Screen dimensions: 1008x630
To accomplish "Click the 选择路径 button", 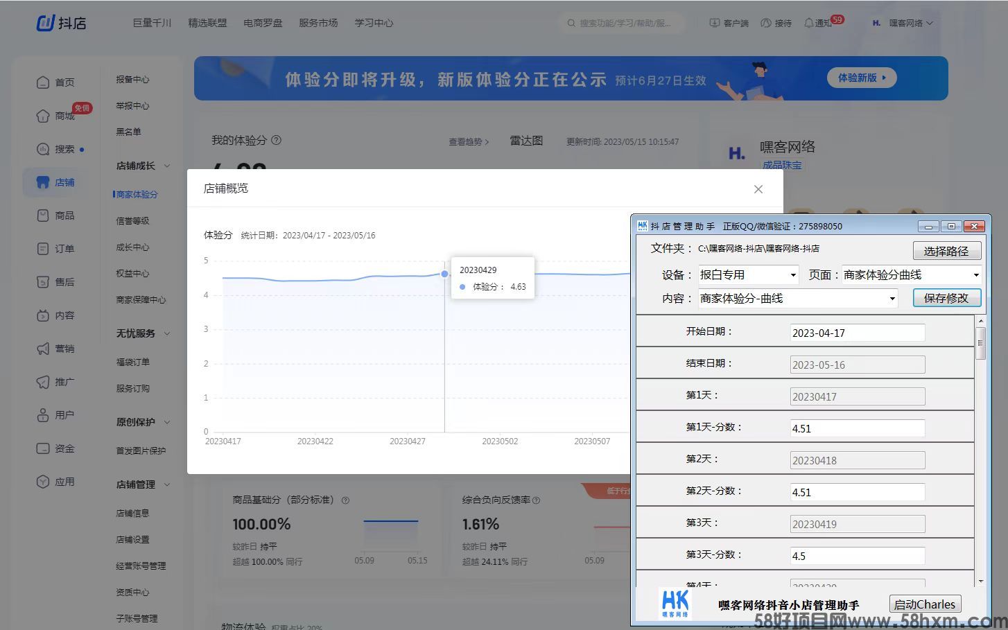I will [946, 251].
